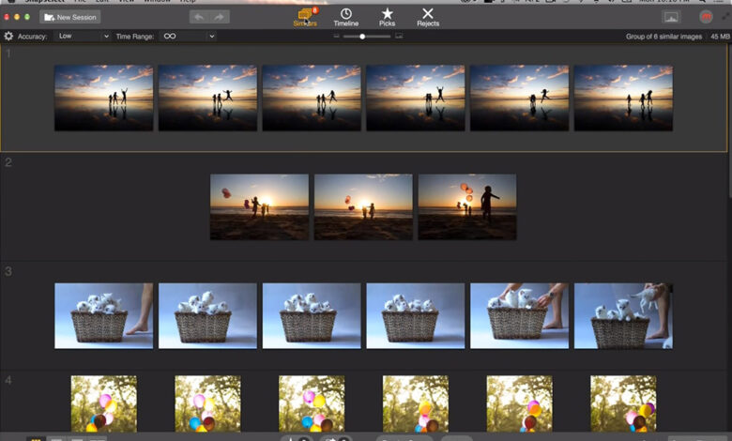Click the undo arrow button

pos(199,17)
